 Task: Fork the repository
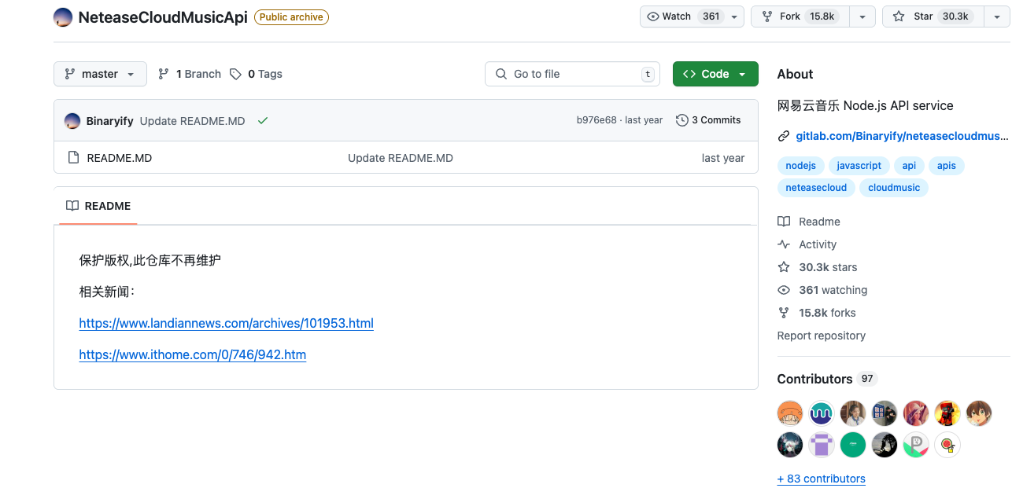800,17
